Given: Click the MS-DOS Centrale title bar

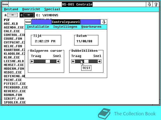Looking at the screenshot, I should coord(77,4).
